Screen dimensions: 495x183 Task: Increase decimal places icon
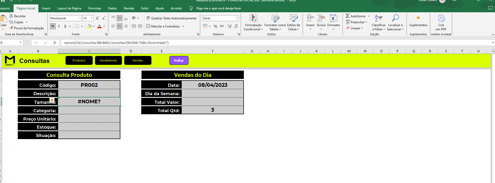point(229,26)
